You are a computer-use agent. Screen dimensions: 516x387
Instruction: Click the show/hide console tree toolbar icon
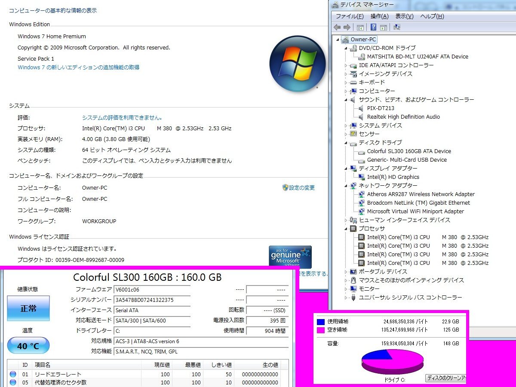pos(360,27)
